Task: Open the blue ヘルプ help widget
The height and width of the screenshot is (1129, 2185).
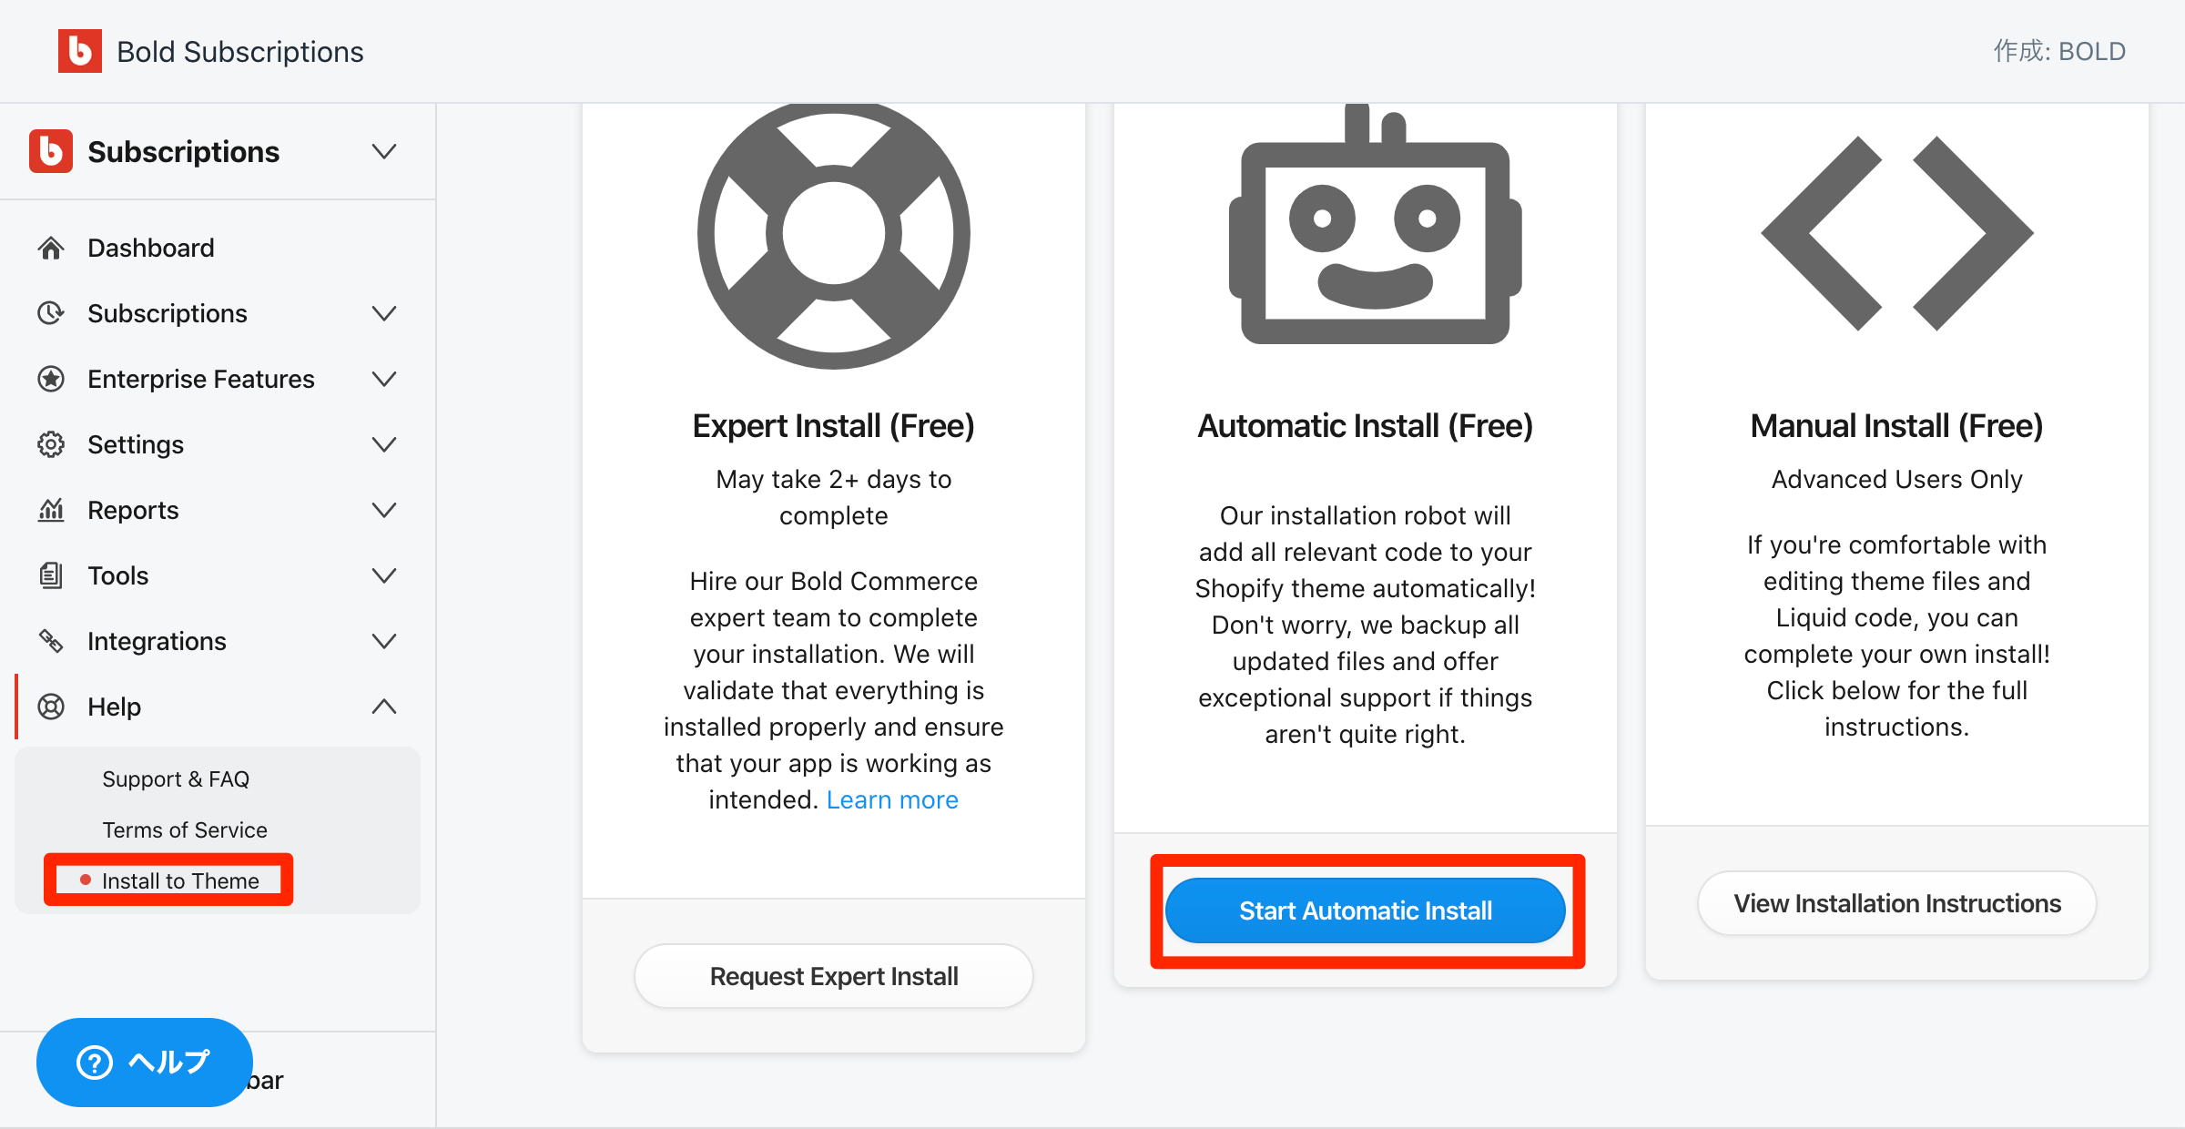Action: click(144, 1062)
